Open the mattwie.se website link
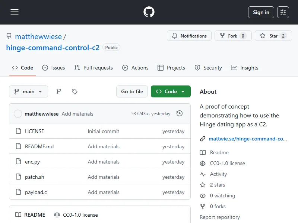The width and height of the screenshot is (298, 223). pyautogui.click(x=247, y=139)
